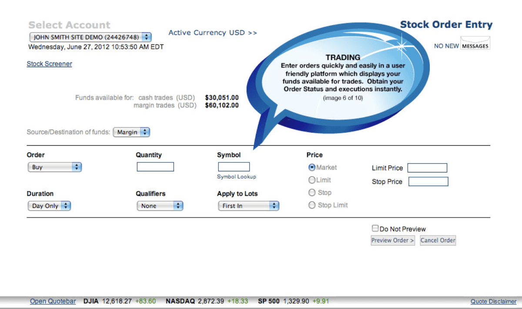Open the JOHN SMITH SITE DEMO account selector

pos(90,37)
